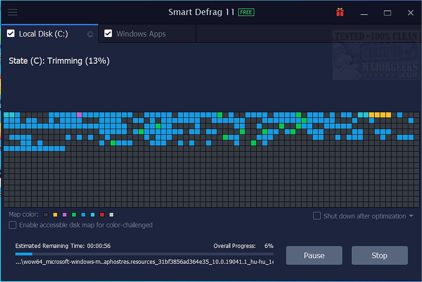The image size is (422, 282).
Task: Click the Estimated Remaining Time 00:00:56 text
Action: 63,246
